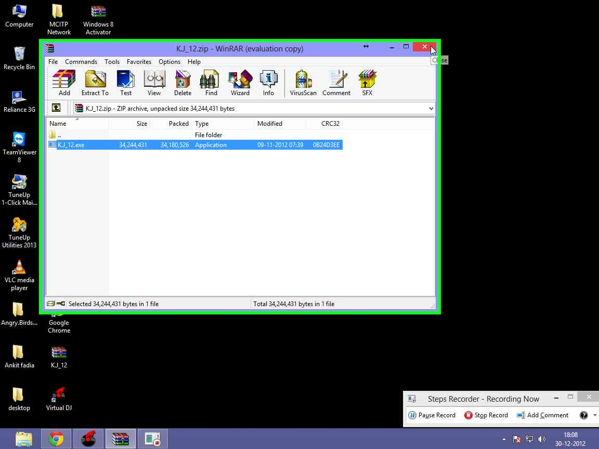599x449 pixels.
Task: Open TuneUp Utilities 2013 desktop icon
Action: (x=19, y=232)
